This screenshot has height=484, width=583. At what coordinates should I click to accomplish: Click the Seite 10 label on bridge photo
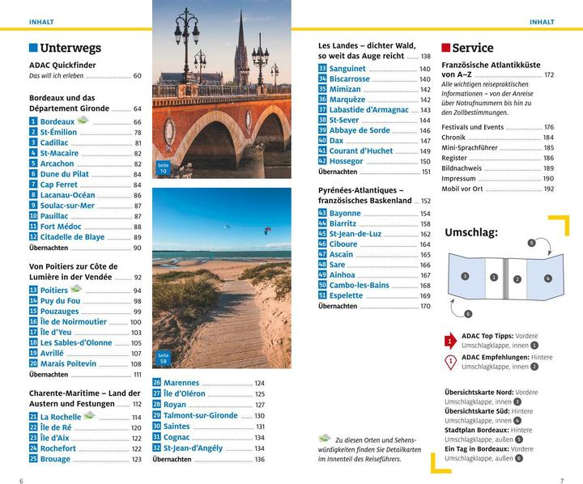(x=164, y=168)
